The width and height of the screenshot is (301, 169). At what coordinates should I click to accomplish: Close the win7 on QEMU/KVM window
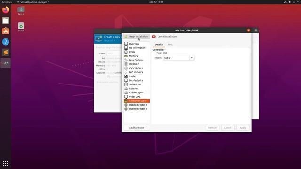pyautogui.click(x=249, y=30)
